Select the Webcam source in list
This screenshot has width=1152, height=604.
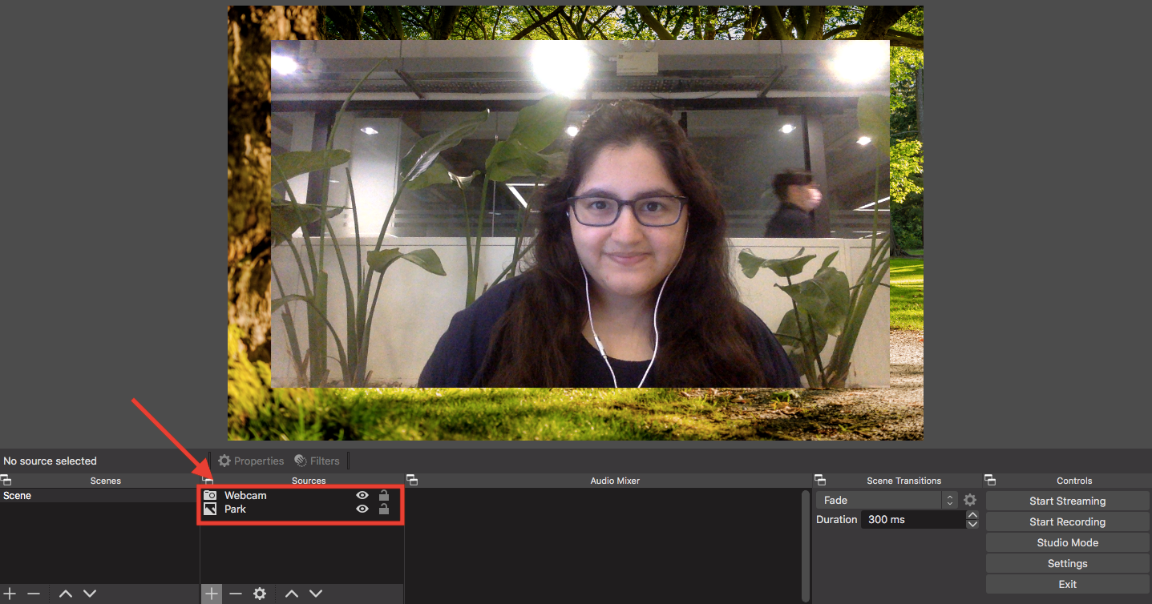pos(245,495)
